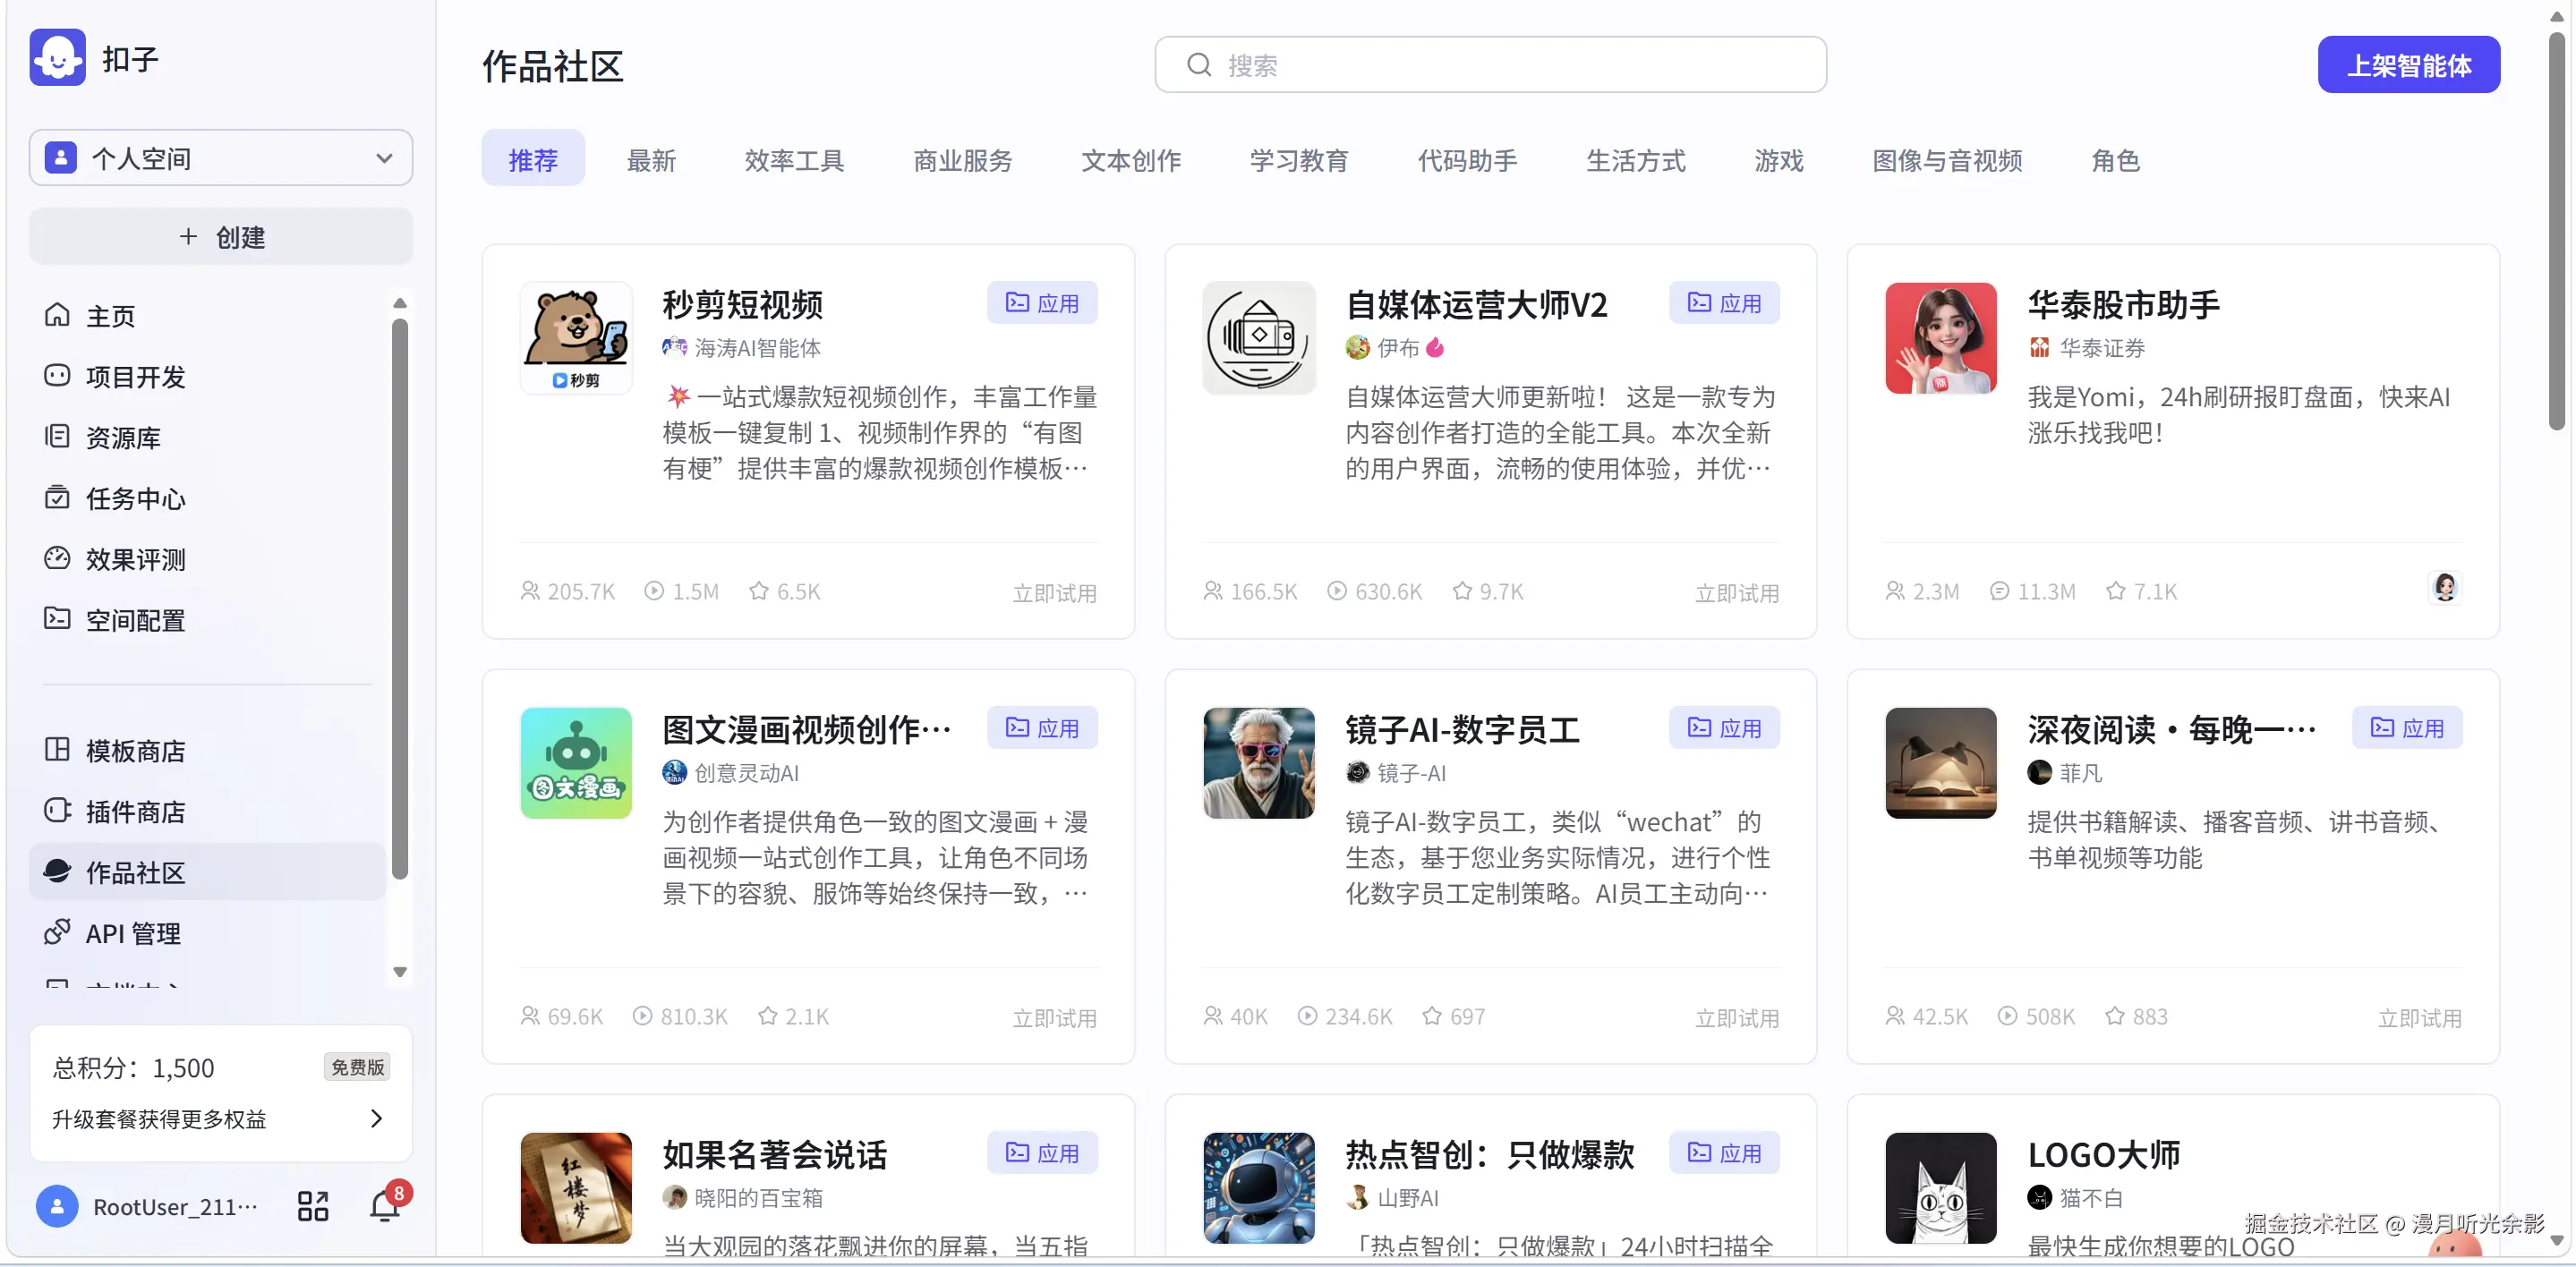Click star icon on 秒剪短视频 card
The height and width of the screenshot is (1267, 2576).
pos(759,591)
